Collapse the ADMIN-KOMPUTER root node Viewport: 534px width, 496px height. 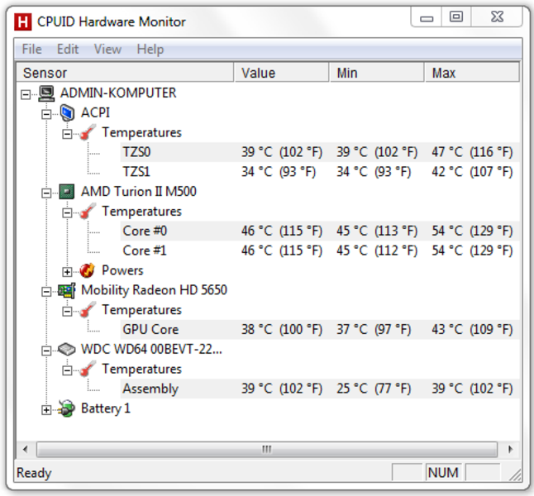26,94
